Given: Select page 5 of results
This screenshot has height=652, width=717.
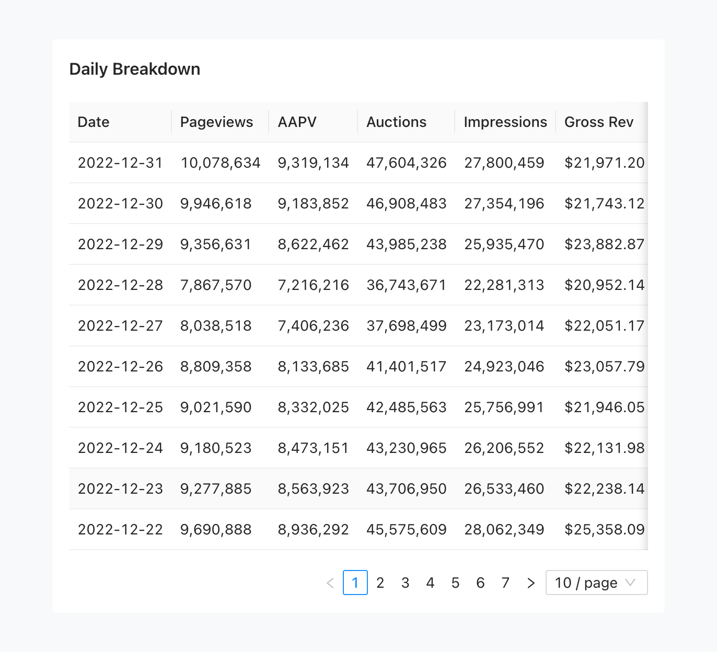Looking at the screenshot, I should (x=456, y=583).
